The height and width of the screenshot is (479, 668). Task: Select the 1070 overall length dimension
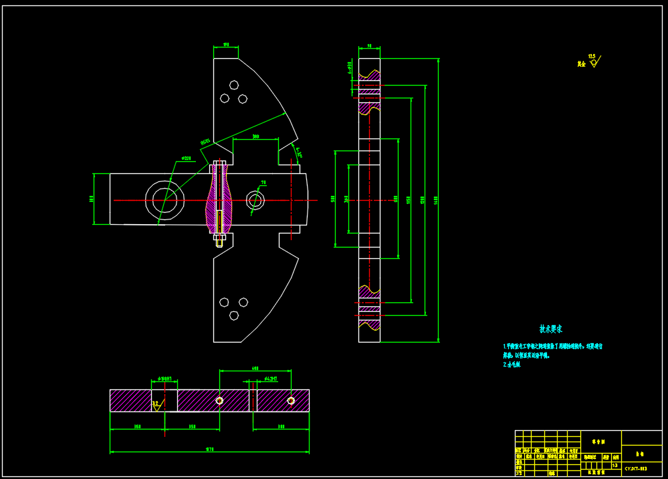(209, 450)
